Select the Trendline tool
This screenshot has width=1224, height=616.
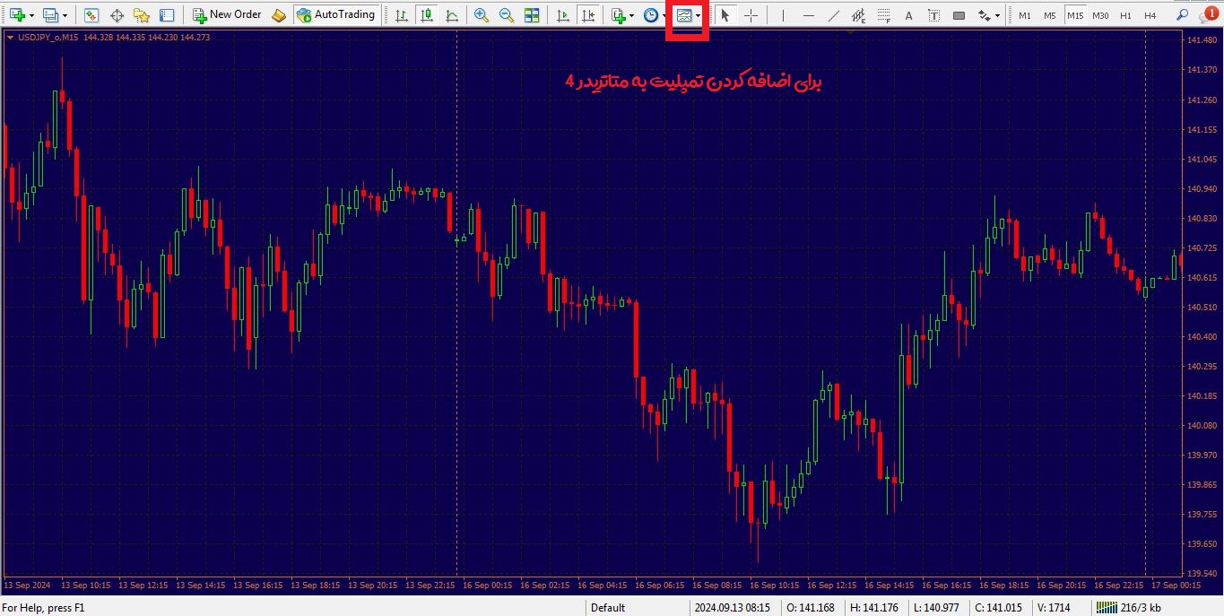pyautogui.click(x=834, y=15)
